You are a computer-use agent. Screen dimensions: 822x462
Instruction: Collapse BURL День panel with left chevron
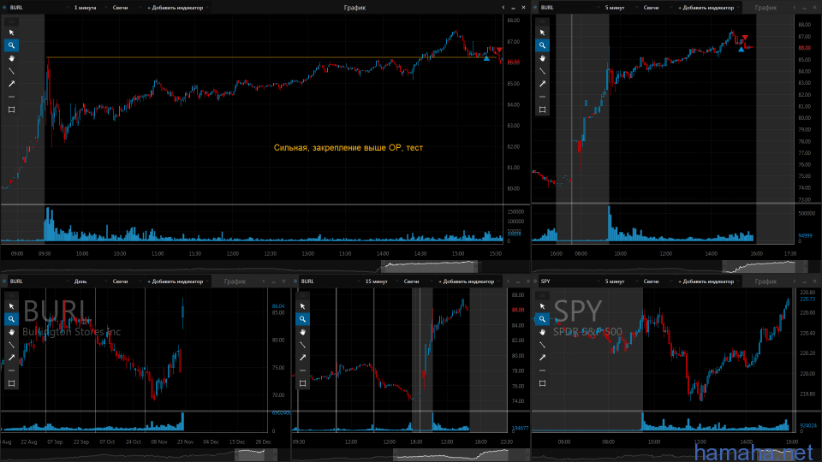click(x=264, y=281)
